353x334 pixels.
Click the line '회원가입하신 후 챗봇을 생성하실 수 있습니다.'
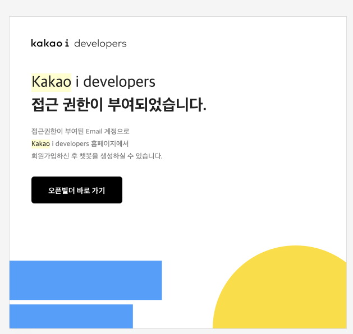point(97,156)
